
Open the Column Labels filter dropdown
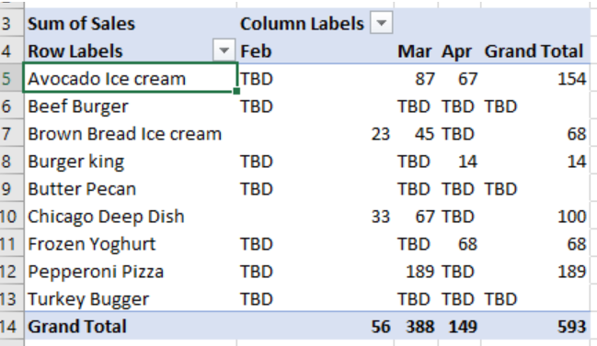(382, 23)
